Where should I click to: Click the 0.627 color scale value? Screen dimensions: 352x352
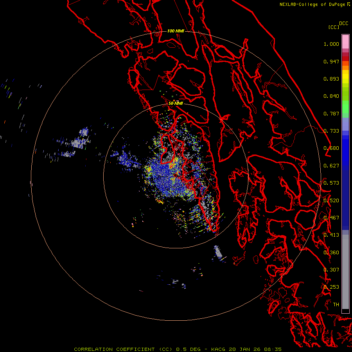click(x=331, y=166)
